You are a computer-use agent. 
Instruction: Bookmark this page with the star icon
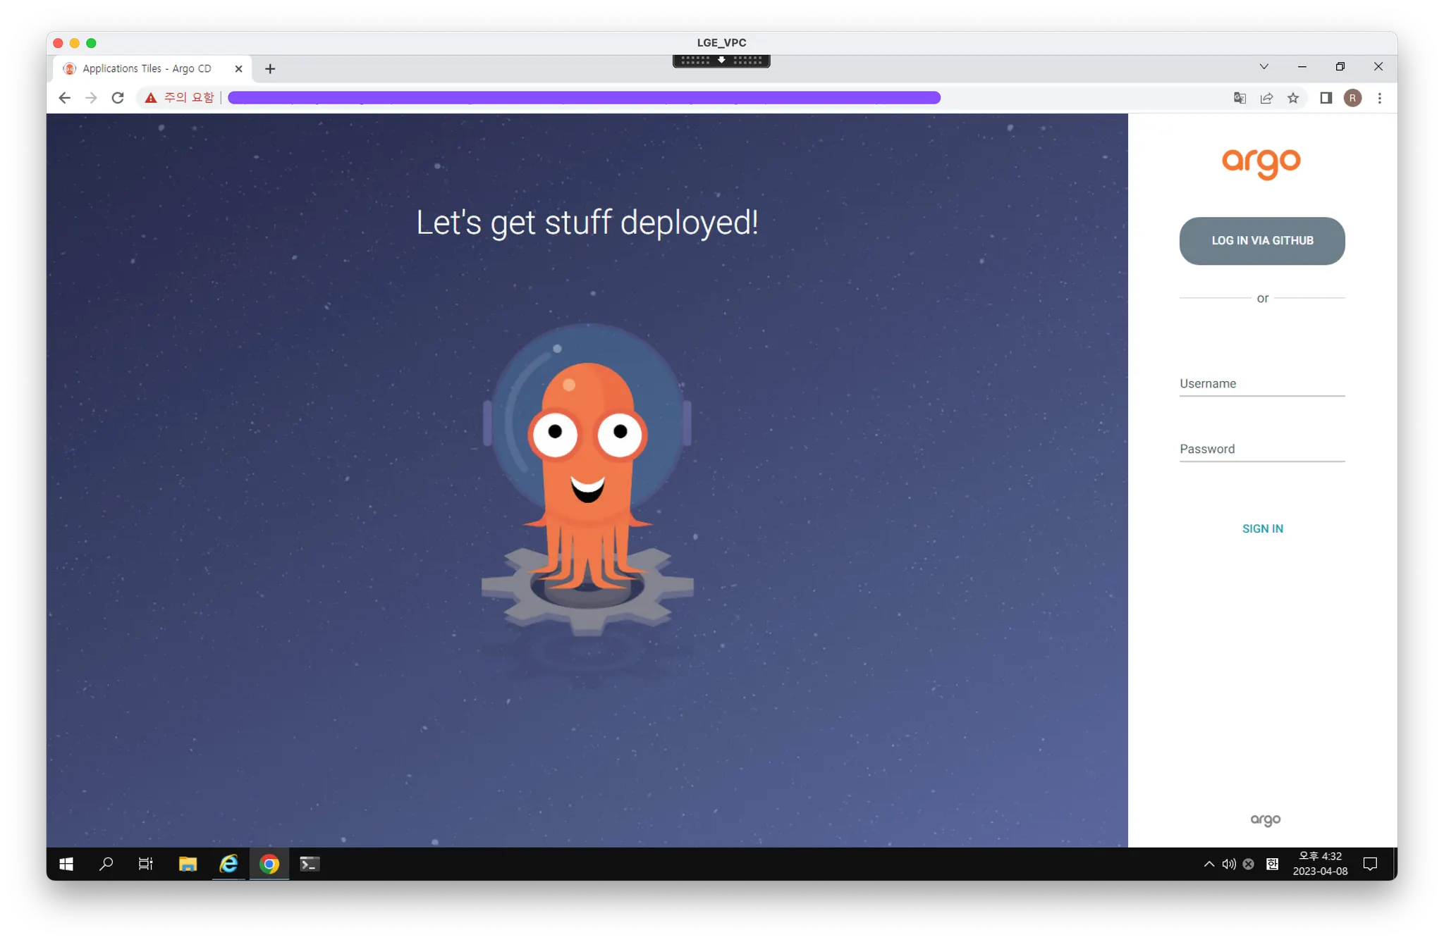[x=1292, y=98]
